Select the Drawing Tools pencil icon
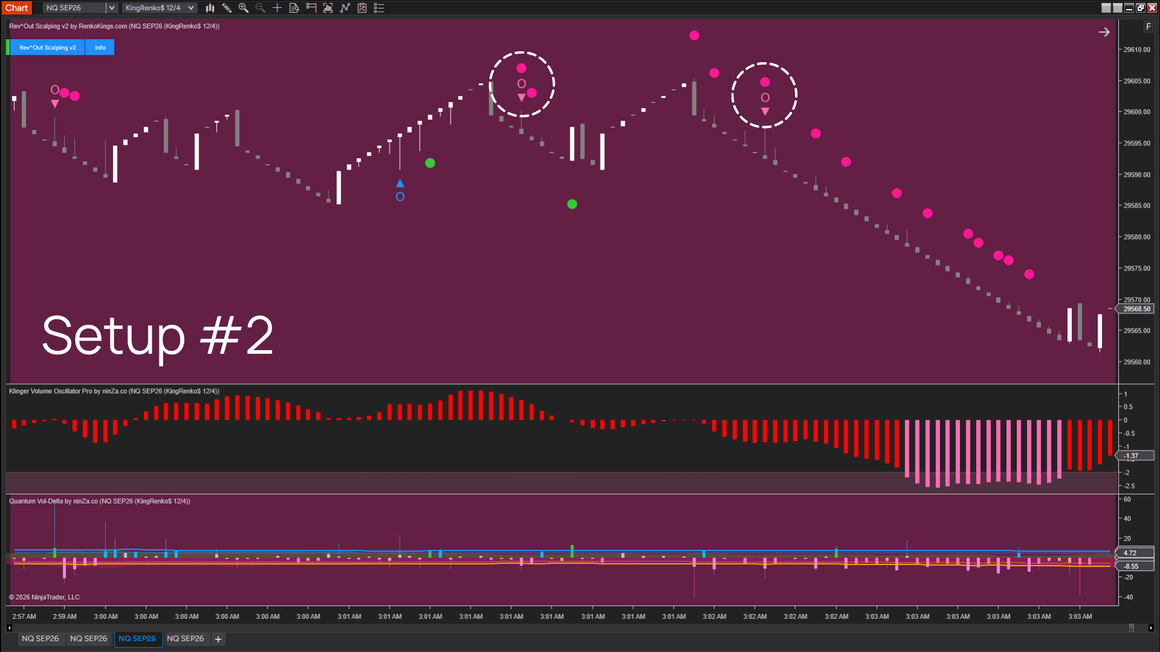 click(227, 8)
